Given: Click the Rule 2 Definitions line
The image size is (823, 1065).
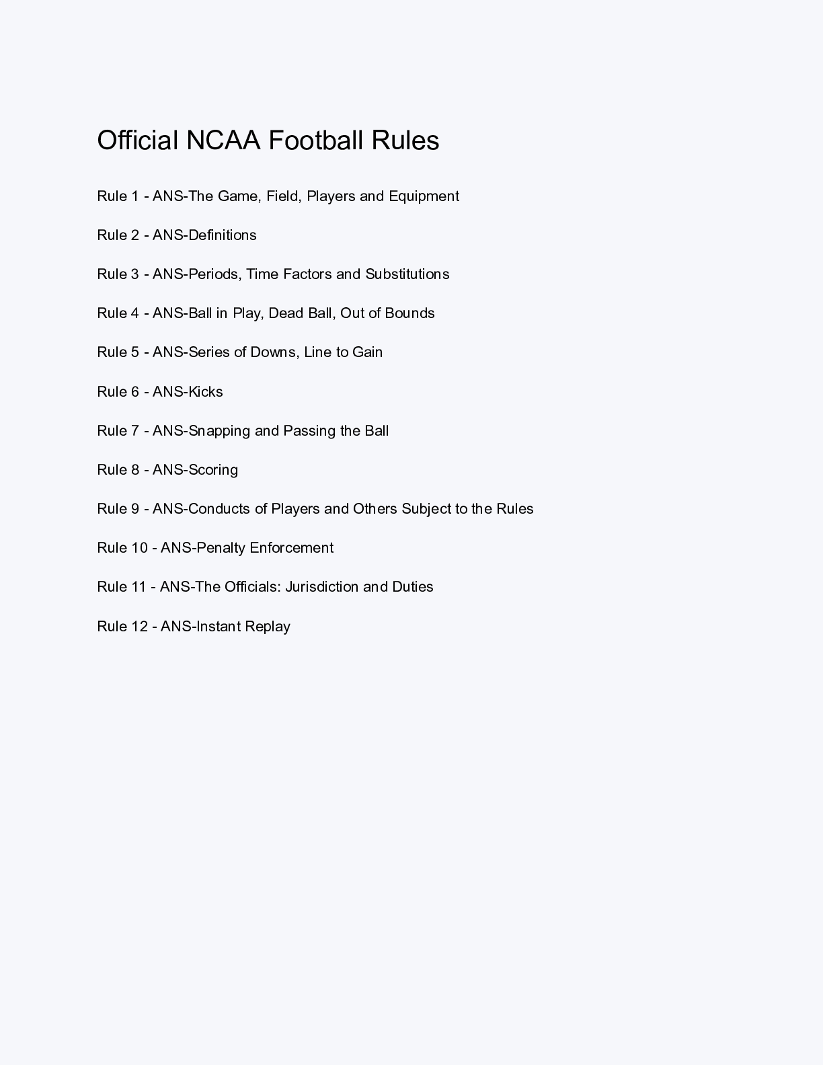Looking at the screenshot, I should [x=177, y=235].
